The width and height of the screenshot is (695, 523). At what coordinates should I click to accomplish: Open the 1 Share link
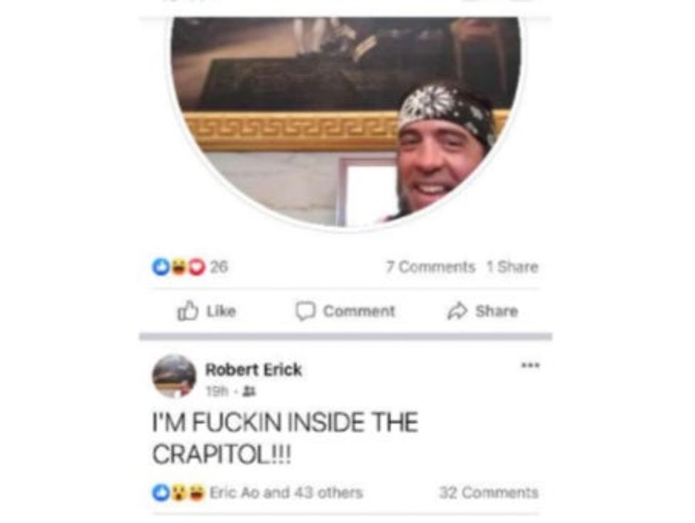[x=512, y=267]
